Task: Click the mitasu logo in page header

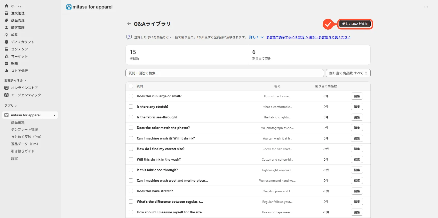Action: tap(69, 7)
